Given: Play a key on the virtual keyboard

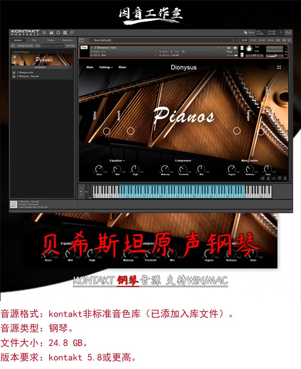Looking at the screenshot, I should pos(182,191).
